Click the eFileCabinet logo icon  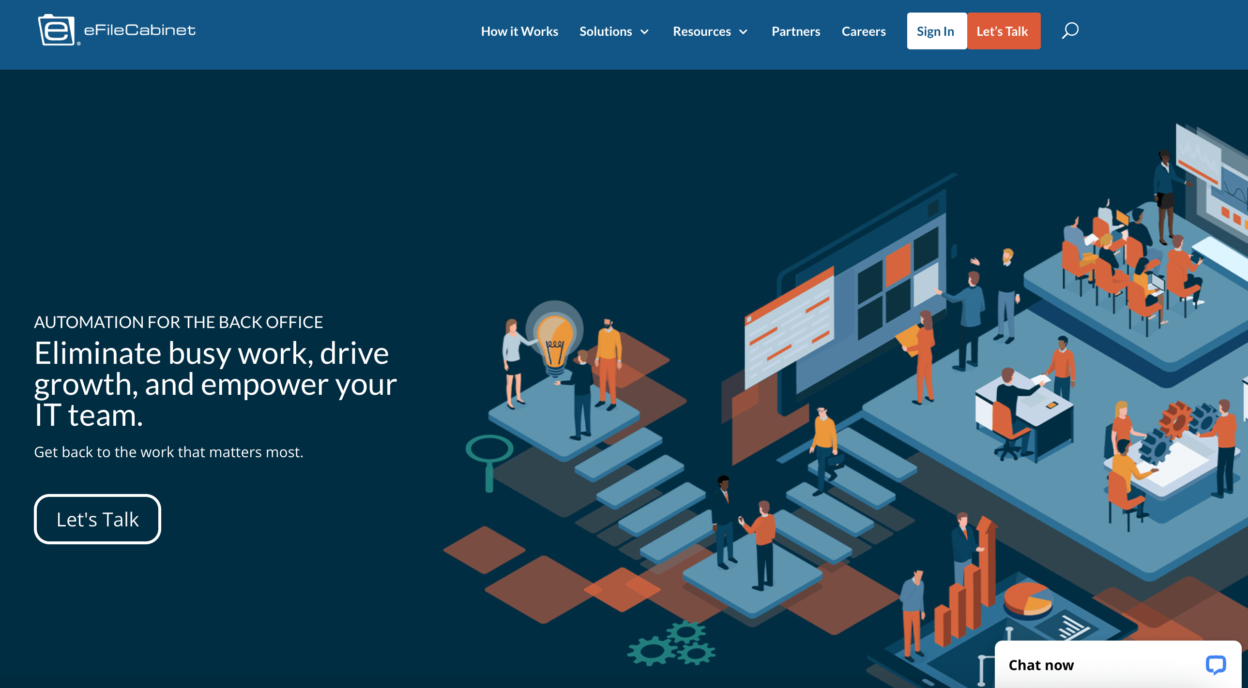click(x=54, y=30)
